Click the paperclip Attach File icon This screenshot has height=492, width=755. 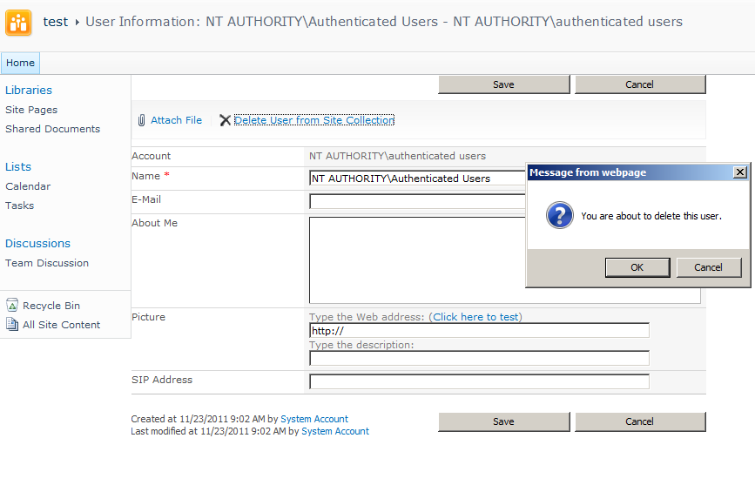coord(142,120)
